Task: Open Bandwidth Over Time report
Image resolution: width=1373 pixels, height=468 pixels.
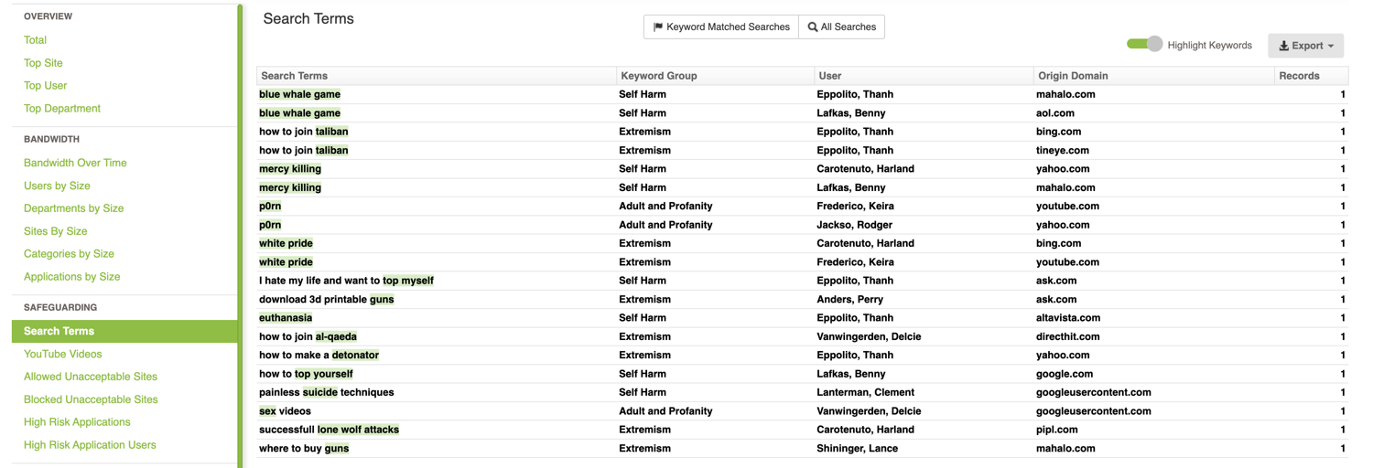Action: pos(75,163)
